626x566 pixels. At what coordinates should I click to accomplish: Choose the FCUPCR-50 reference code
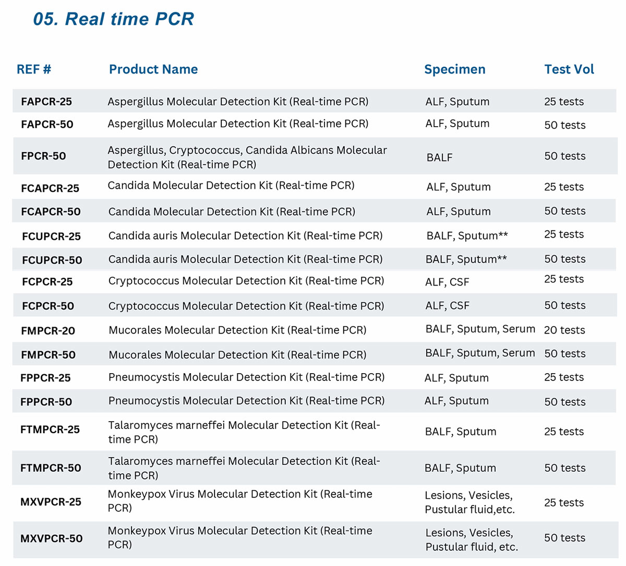tap(52, 260)
